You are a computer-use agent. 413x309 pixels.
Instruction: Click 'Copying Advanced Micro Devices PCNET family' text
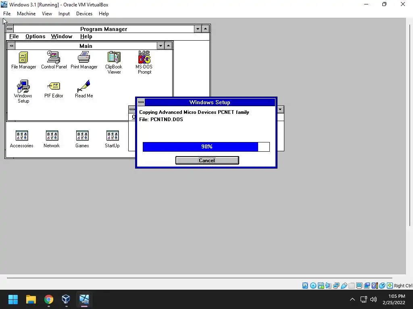pyautogui.click(x=194, y=112)
